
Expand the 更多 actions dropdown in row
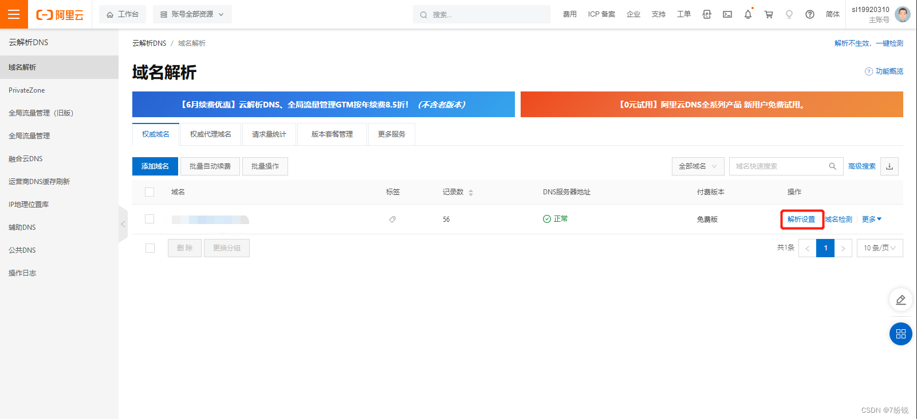click(872, 220)
